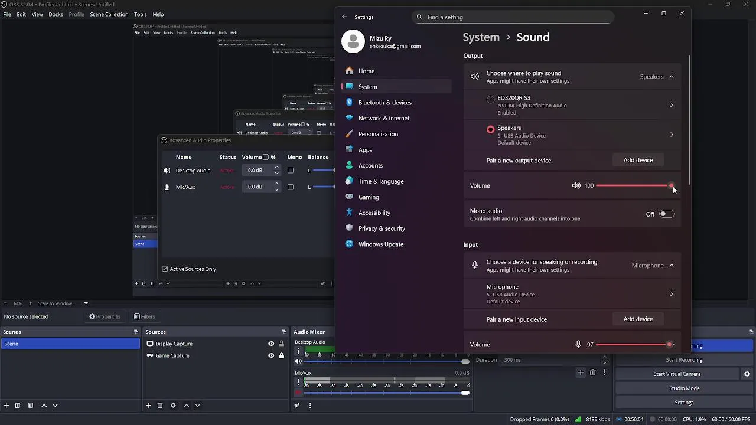Open the OBS Tools menu
756x425 pixels.
pos(140,14)
